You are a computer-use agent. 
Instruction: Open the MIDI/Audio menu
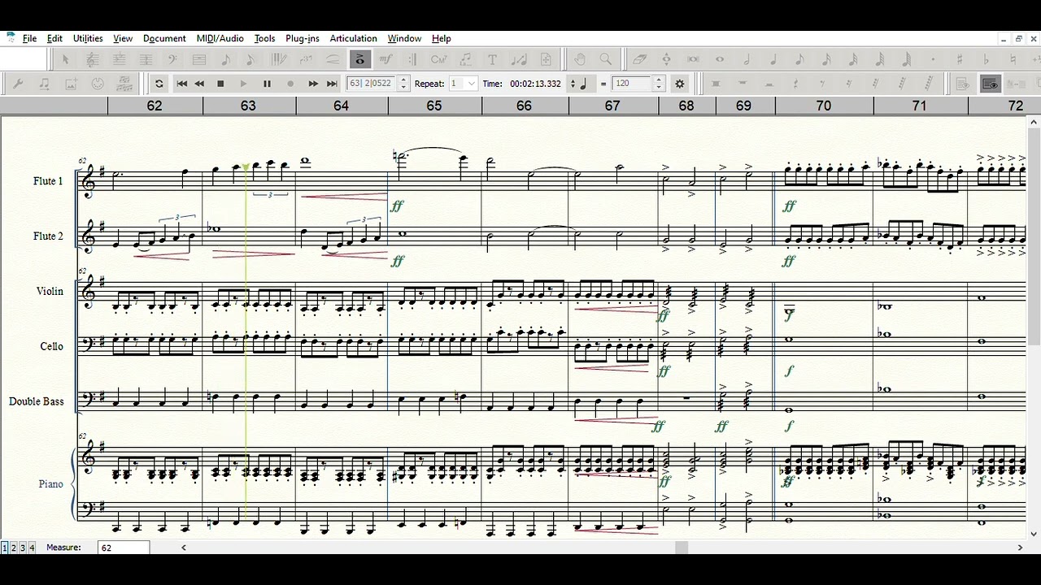[x=220, y=38]
